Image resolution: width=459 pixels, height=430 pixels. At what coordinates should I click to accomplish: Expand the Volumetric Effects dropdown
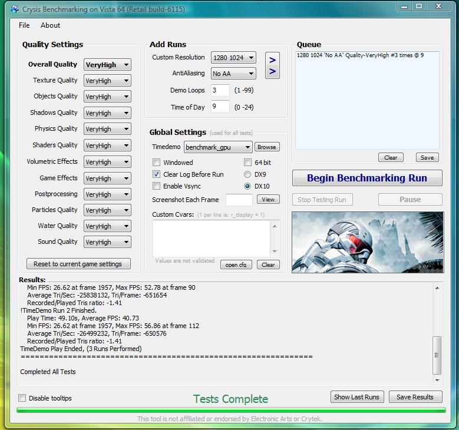(x=107, y=162)
